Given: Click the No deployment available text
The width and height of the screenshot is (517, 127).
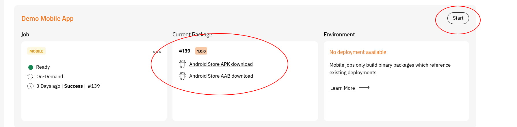Looking at the screenshot, I should 358,52.
